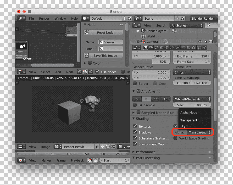Image resolution: width=233 pixels, height=185 pixels.
Task: Disable the Use Nodes checkbox
Action: pyautogui.click(x=97, y=72)
